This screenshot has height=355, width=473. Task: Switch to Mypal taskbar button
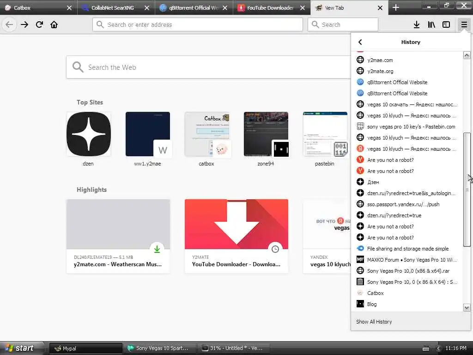(x=85, y=349)
